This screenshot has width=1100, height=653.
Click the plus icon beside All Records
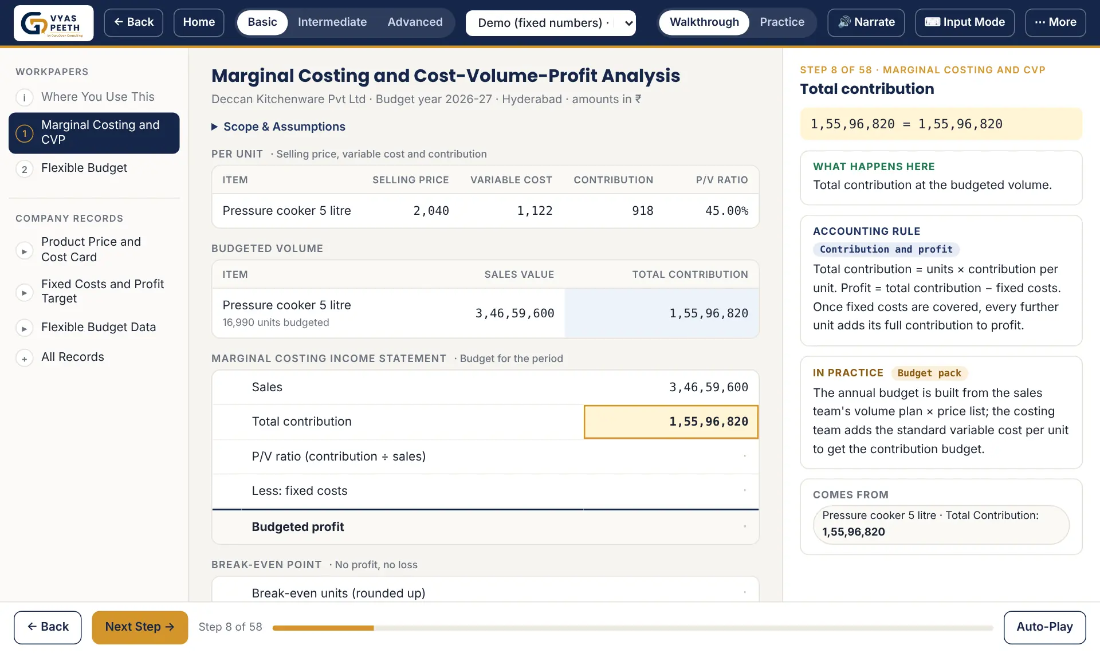point(24,359)
